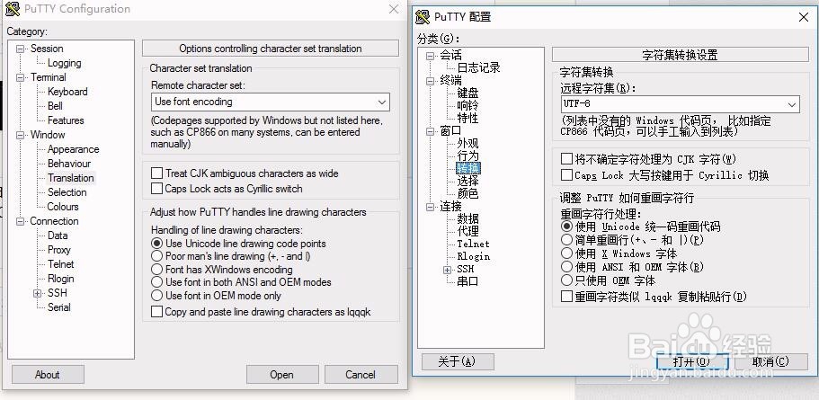
Task: Click PuTTY icon in English window title bar
Action: point(12,9)
